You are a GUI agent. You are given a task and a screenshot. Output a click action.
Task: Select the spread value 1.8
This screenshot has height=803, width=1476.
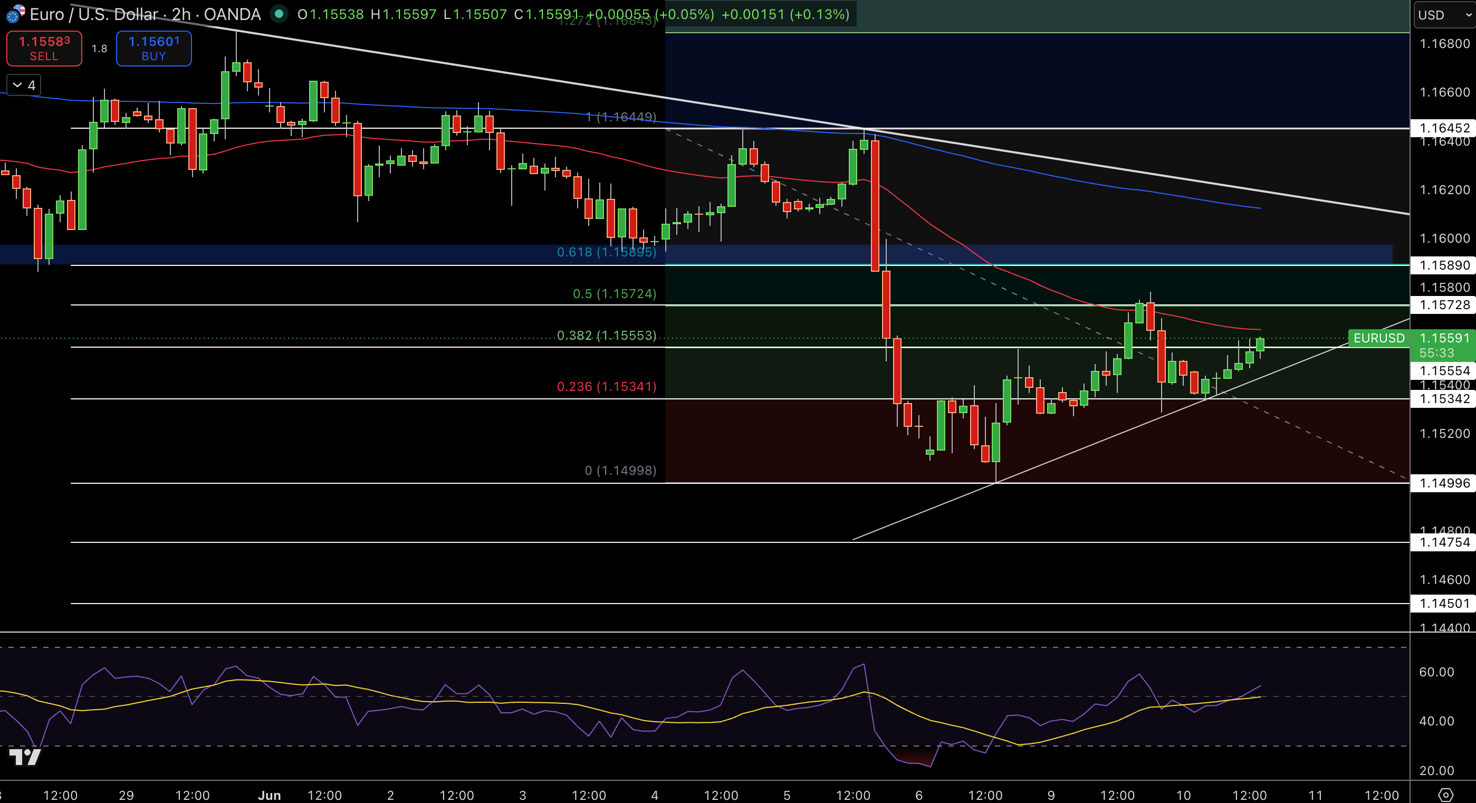click(x=99, y=49)
